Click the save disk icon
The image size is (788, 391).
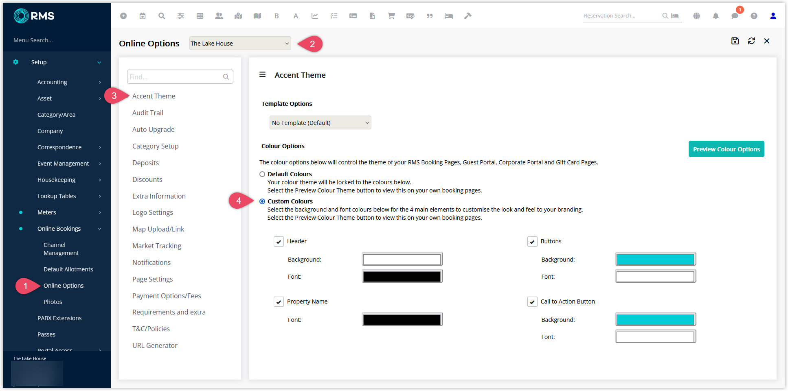pyautogui.click(x=735, y=41)
